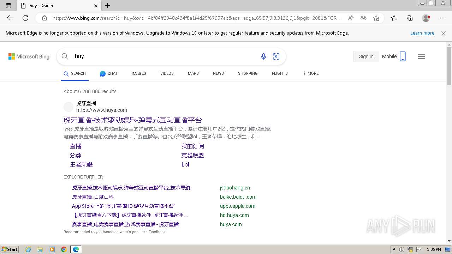The width and height of the screenshot is (452, 254).
Task: Expand the MORE dropdown
Action: click(x=311, y=73)
